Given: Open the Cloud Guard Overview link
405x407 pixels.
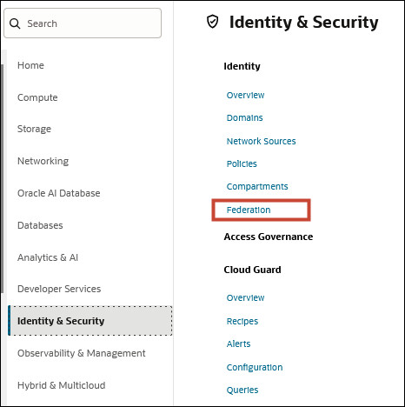Looking at the screenshot, I should [x=245, y=297].
